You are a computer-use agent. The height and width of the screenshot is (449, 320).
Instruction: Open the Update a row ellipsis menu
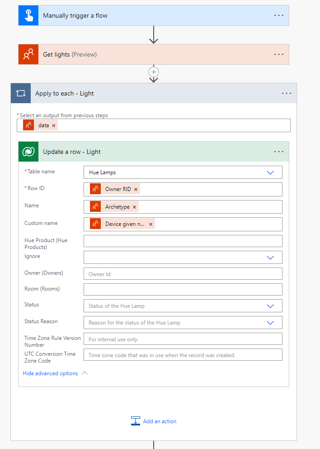pyautogui.click(x=279, y=152)
